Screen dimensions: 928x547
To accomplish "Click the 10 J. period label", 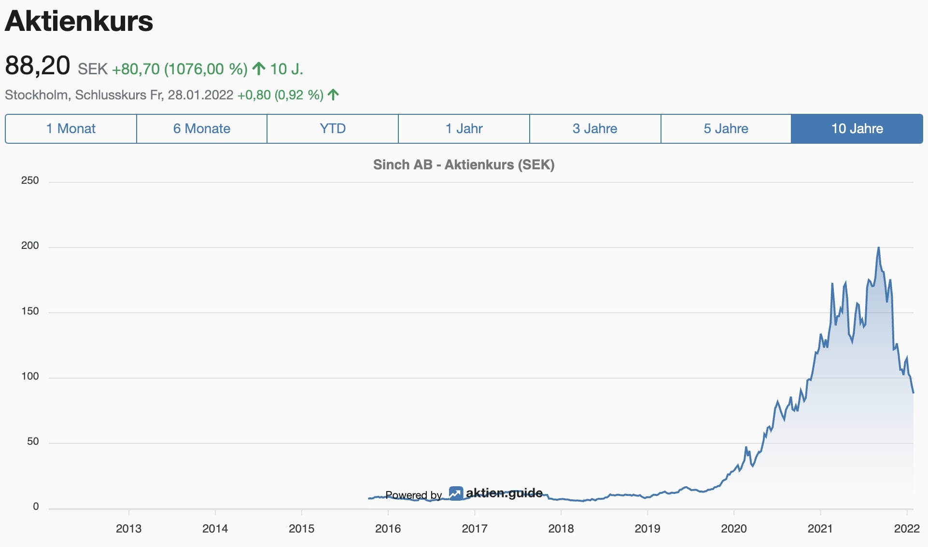I will tap(286, 69).
